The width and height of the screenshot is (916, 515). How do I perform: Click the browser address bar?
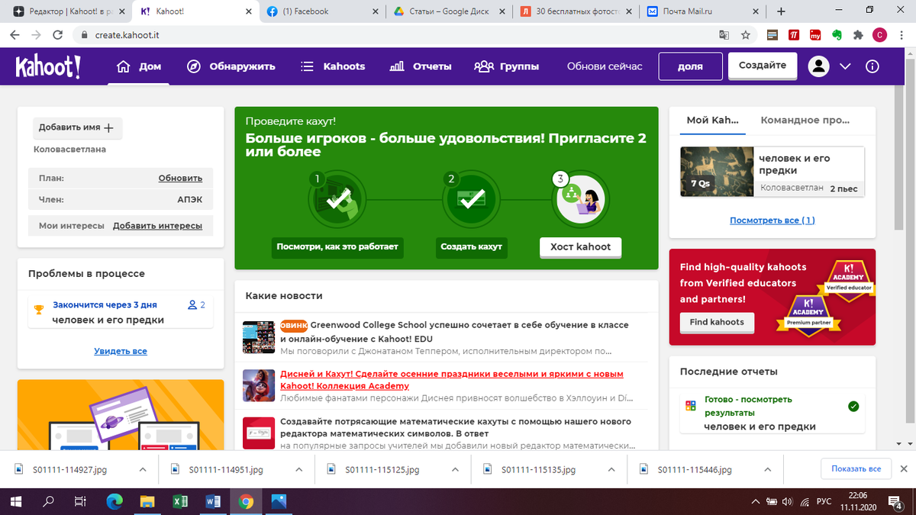point(397,35)
